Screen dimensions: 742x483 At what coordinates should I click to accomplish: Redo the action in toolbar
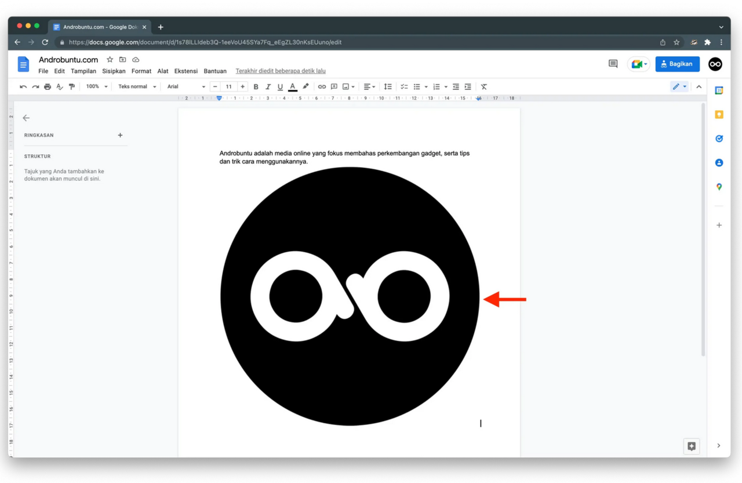tap(35, 87)
